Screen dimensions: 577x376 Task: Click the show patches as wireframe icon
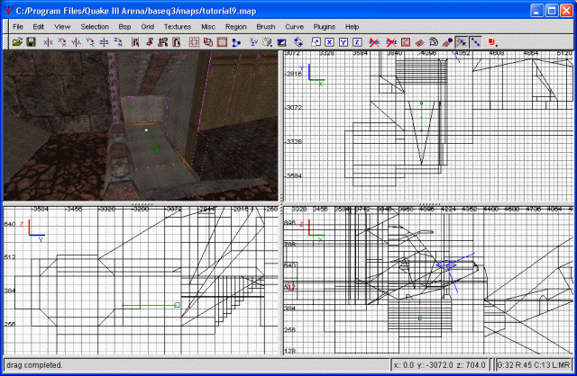click(x=419, y=42)
